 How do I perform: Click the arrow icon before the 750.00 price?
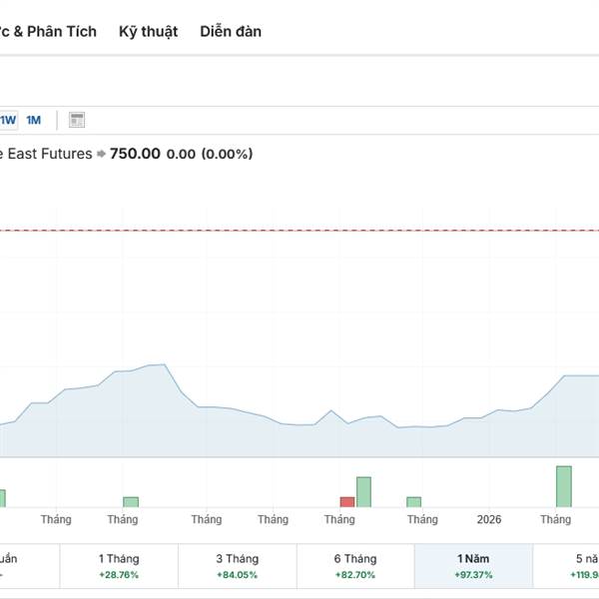point(101,154)
